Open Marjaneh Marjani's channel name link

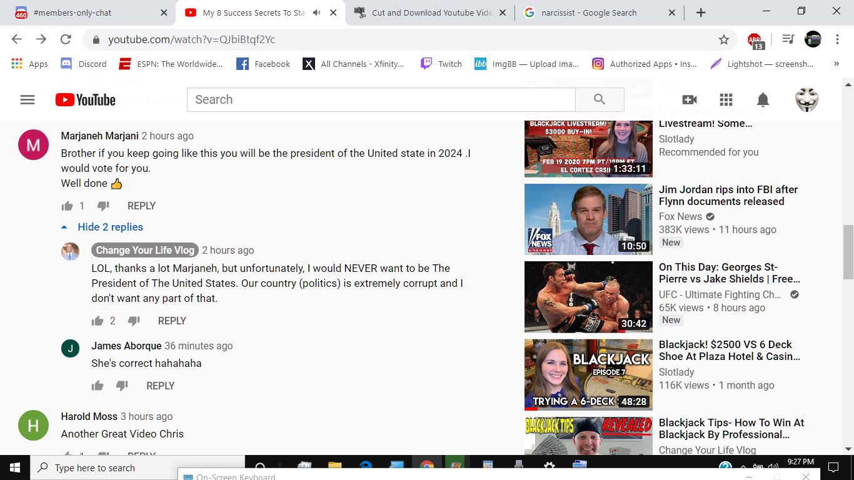99,136
